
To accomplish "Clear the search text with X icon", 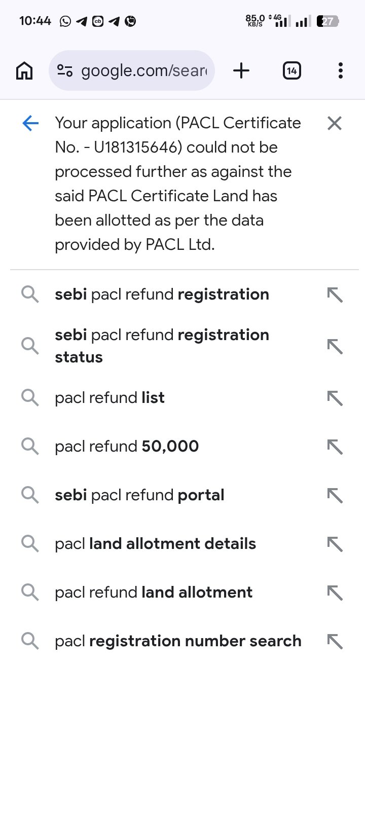I will (x=335, y=123).
